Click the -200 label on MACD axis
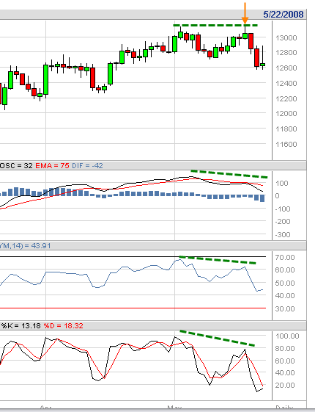 [x=283, y=222]
